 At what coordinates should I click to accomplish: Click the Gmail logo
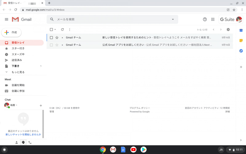22,19
